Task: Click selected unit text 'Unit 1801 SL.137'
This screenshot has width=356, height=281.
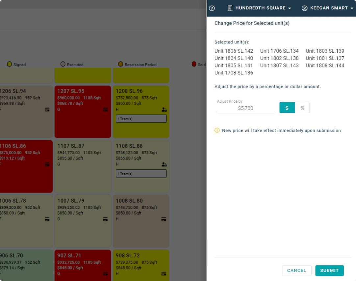Action: pyautogui.click(x=325, y=58)
